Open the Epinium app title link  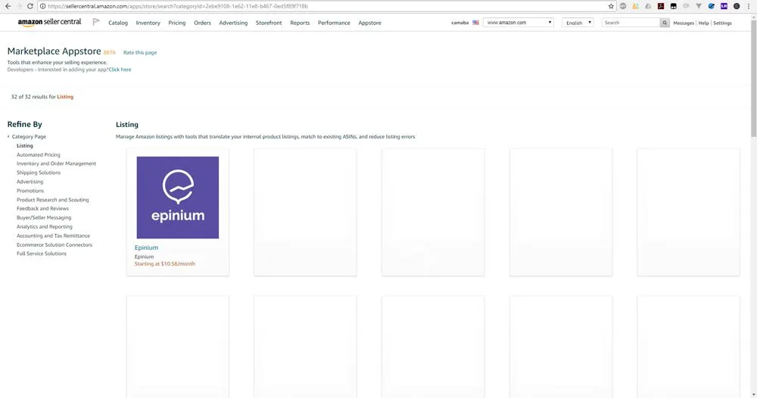click(146, 247)
